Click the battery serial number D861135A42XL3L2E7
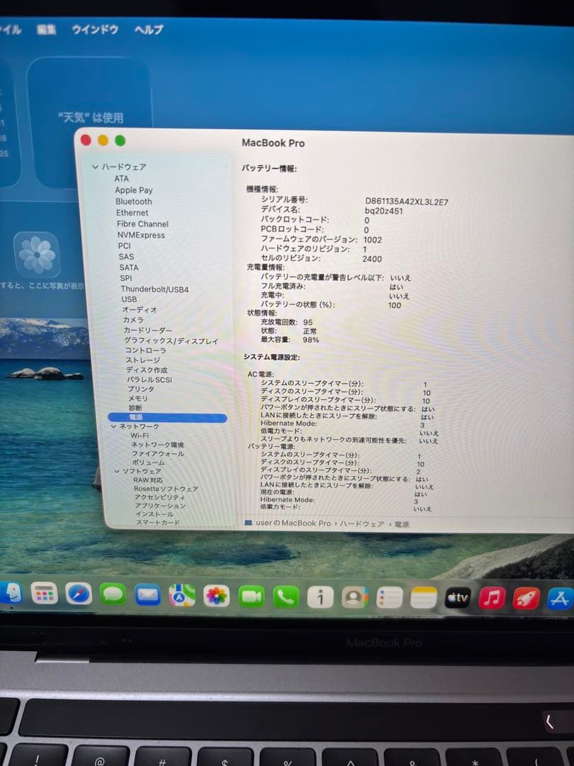The height and width of the screenshot is (766, 574). point(407,201)
